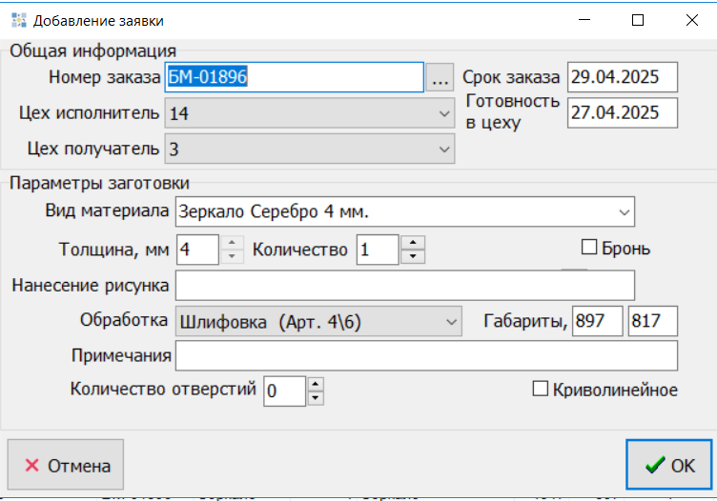
Task: Decrease Количество отверстий with down arrow
Action: (316, 397)
